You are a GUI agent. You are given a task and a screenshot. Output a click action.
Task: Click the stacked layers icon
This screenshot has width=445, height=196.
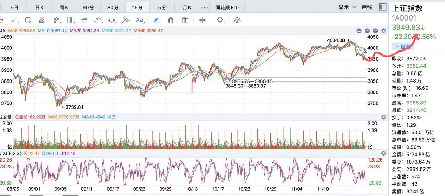[237, 20]
